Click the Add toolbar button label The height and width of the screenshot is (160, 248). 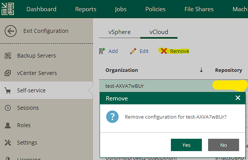click(113, 51)
